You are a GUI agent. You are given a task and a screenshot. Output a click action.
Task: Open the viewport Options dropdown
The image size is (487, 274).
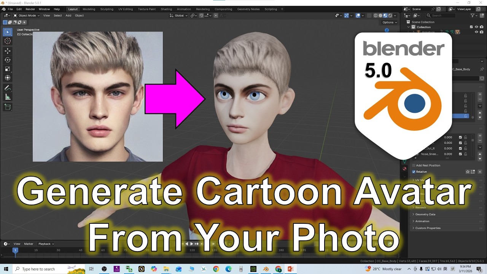tap(390, 22)
